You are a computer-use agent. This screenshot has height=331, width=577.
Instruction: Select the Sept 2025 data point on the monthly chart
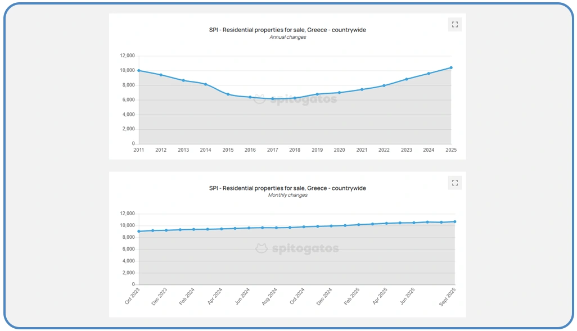pyautogui.click(x=454, y=221)
